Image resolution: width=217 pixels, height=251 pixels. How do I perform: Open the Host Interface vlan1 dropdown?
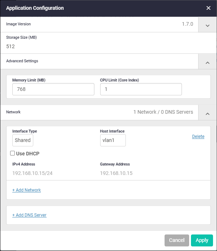tap(113, 141)
